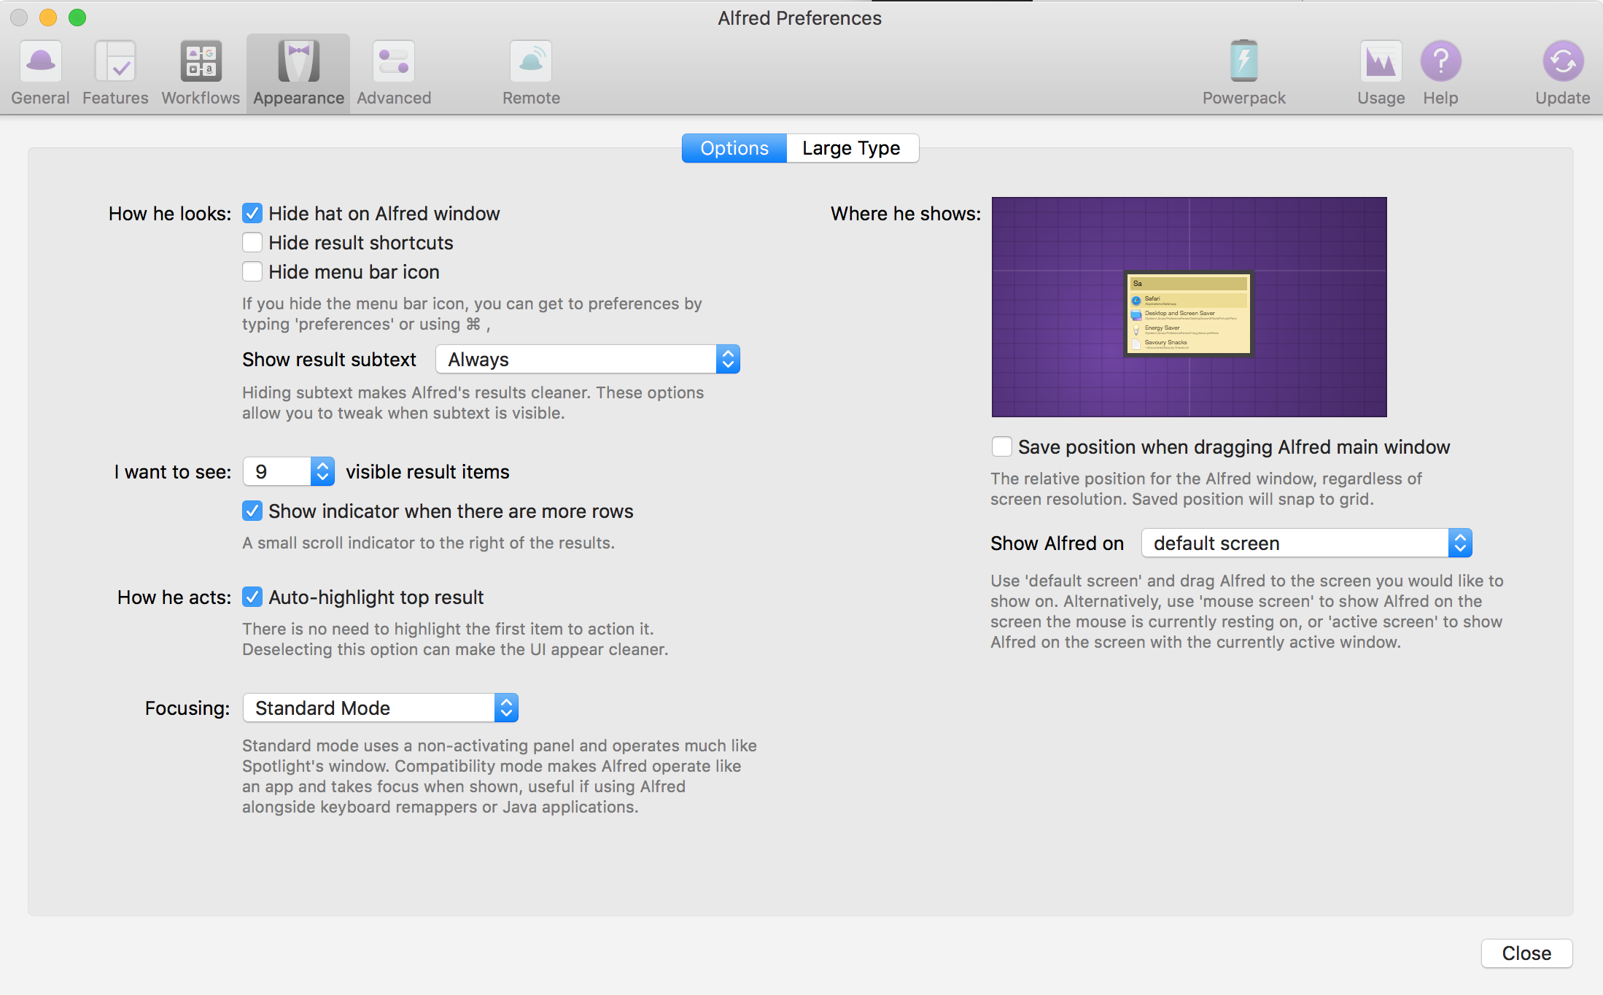This screenshot has width=1603, height=995.
Task: Open the Advanced preferences icon
Action: 394,62
